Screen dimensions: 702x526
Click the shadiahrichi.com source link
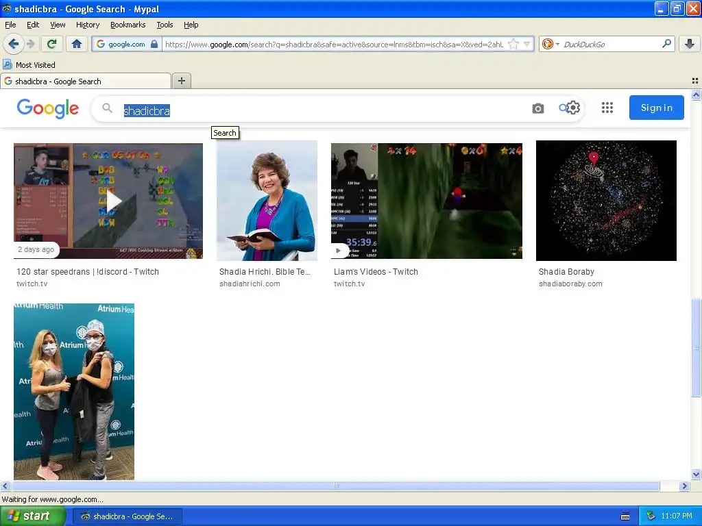(x=250, y=284)
